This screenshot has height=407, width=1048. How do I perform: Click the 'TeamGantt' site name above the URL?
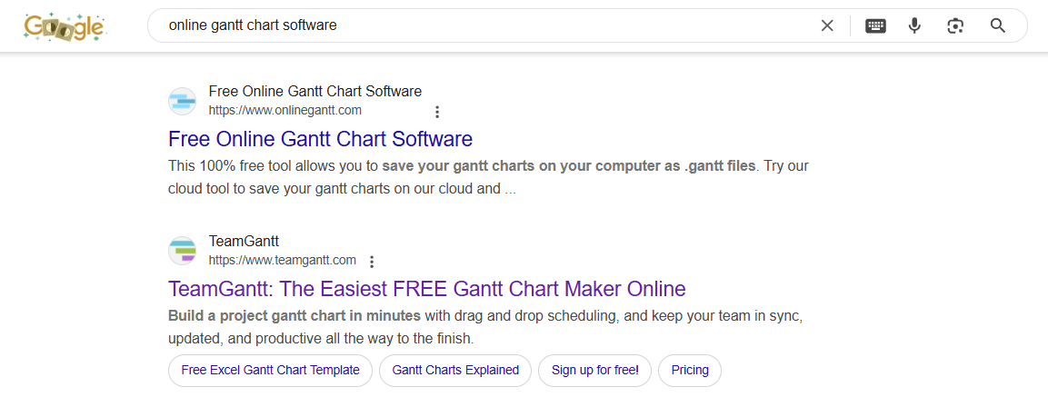click(244, 242)
